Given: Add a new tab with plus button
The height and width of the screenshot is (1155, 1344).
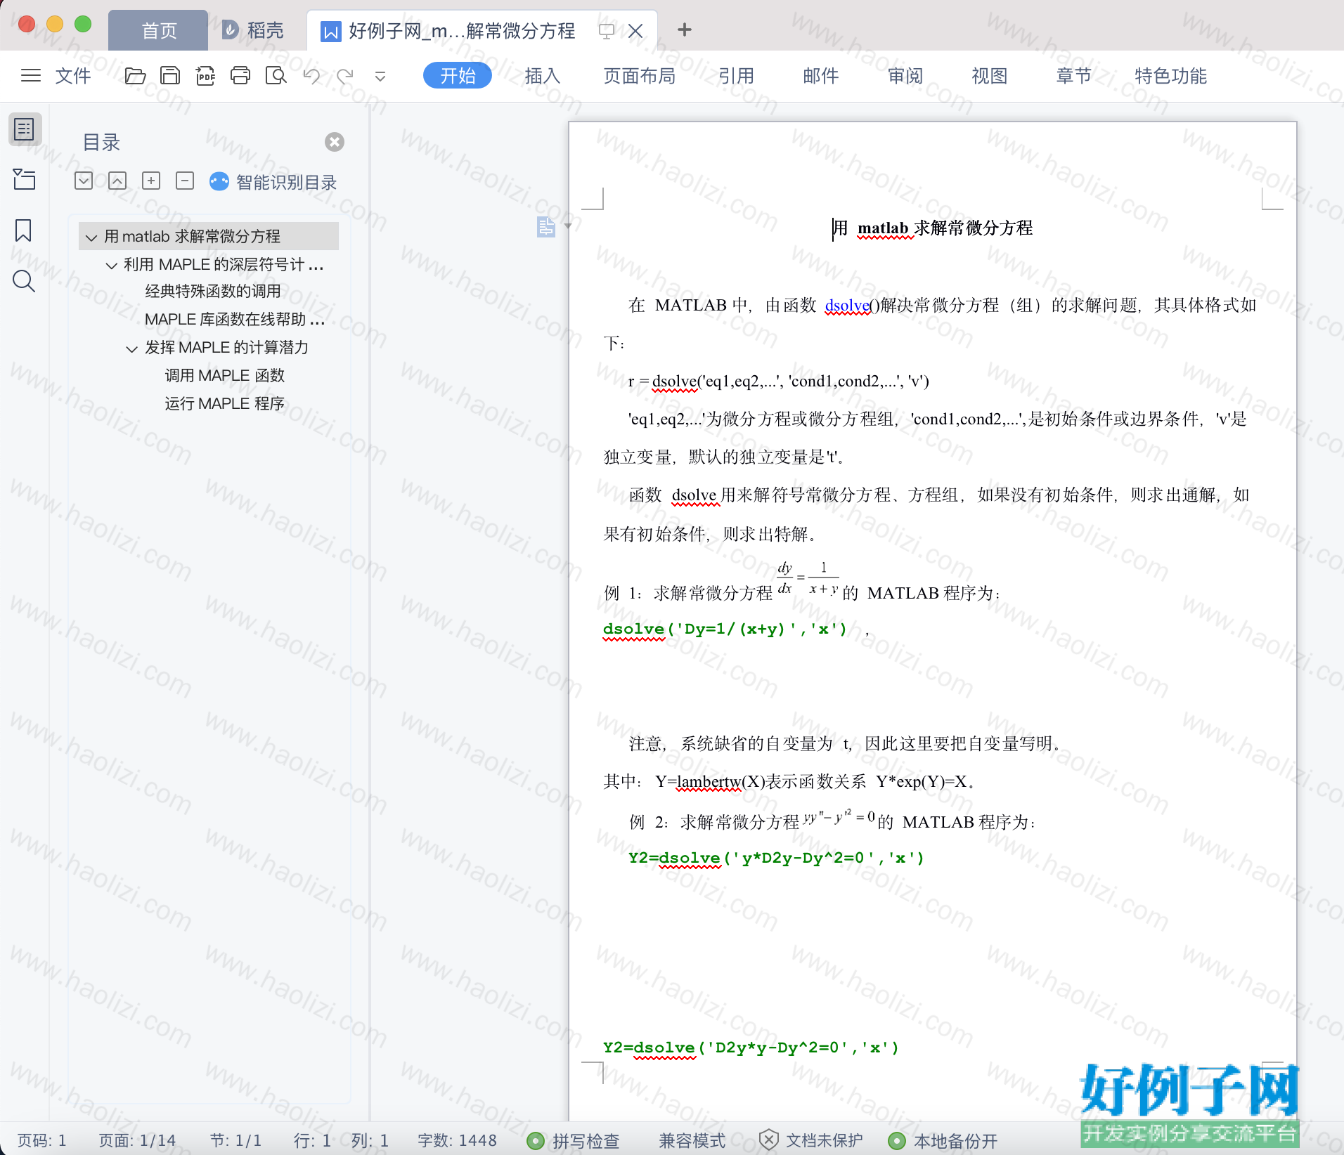Looking at the screenshot, I should point(685,30).
